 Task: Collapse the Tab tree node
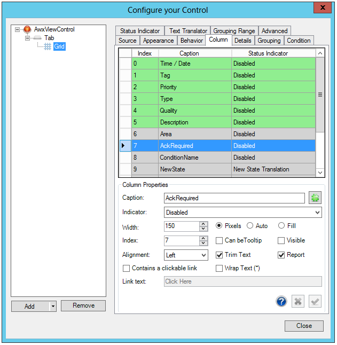28,38
